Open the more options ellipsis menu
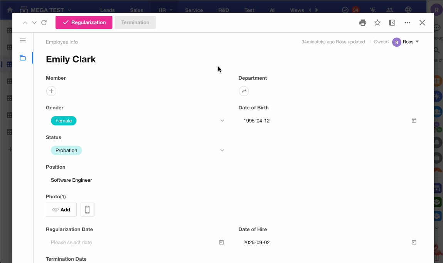This screenshot has height=263, width=443. pos(407,23)
